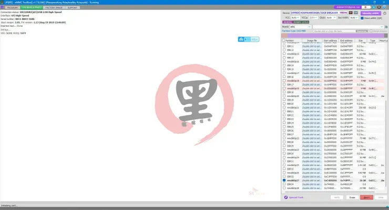Click the Start address column header
This screenshot has width=389, height=210.
click(330, 40)
